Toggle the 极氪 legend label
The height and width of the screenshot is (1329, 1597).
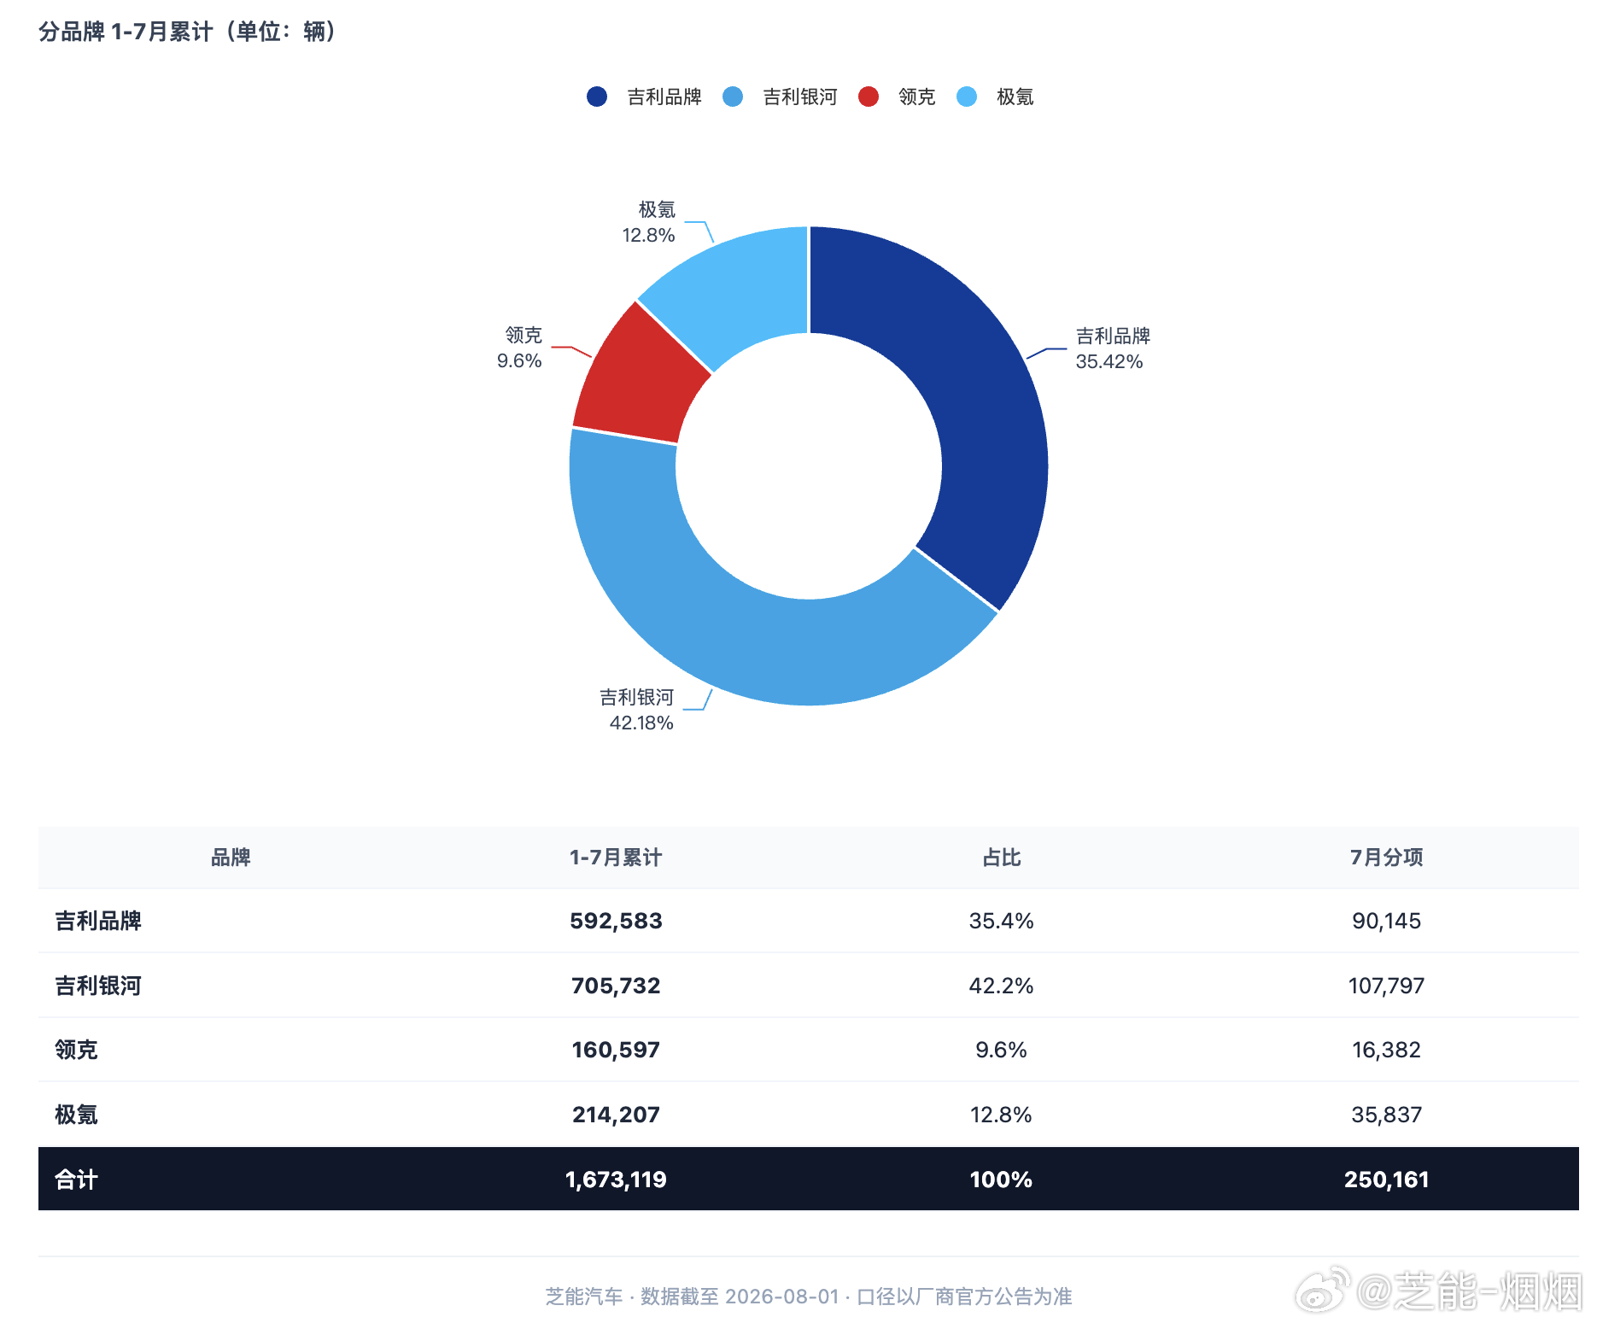click(1015, 97)
